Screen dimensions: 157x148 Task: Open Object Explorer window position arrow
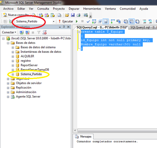click(x=60, y=27)
